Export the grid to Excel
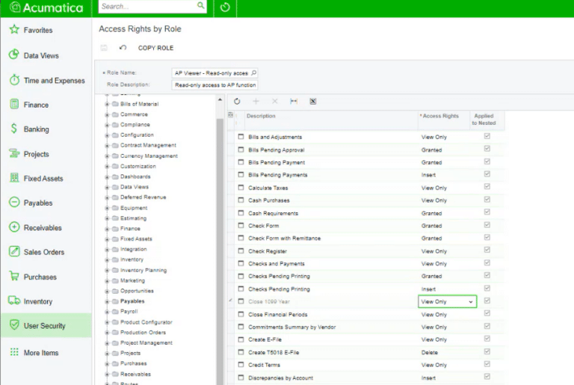The image size is (574, 385). (313, 101)
